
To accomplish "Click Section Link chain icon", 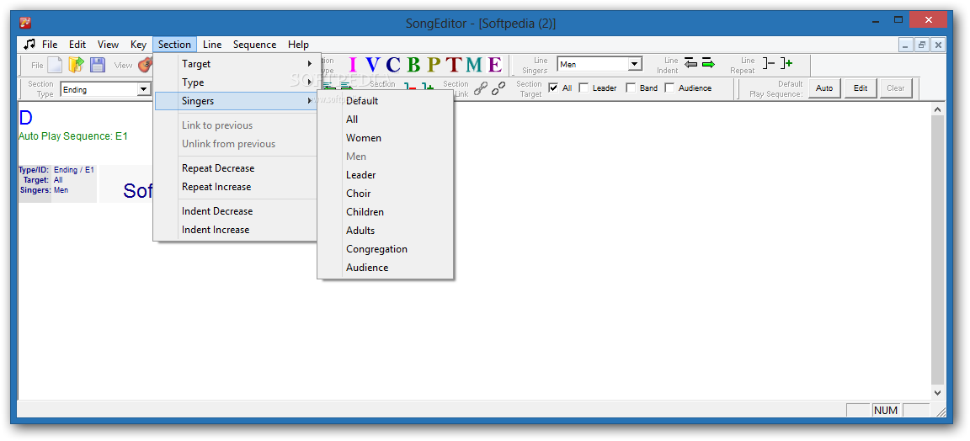I will click(480, 89).
